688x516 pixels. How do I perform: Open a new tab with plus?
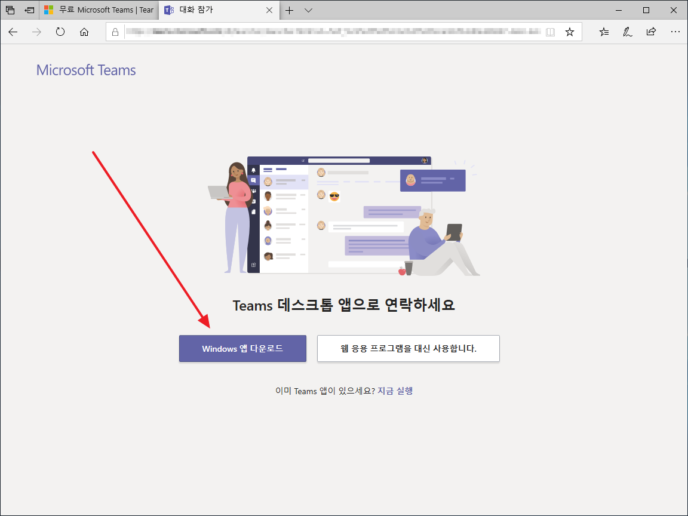pos(289,10)
